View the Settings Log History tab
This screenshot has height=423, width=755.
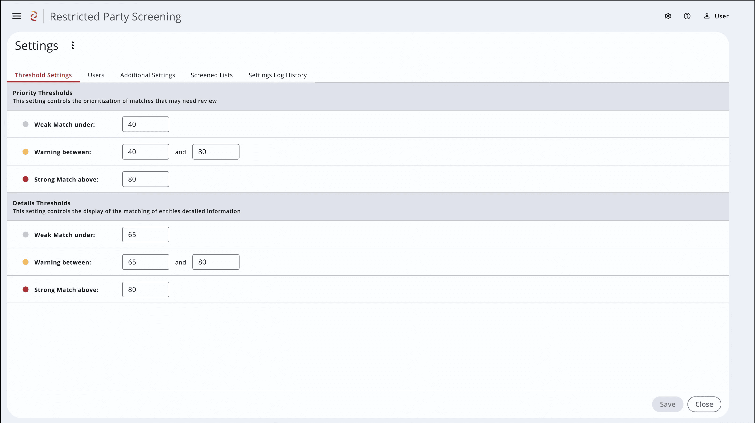(277, 75)
